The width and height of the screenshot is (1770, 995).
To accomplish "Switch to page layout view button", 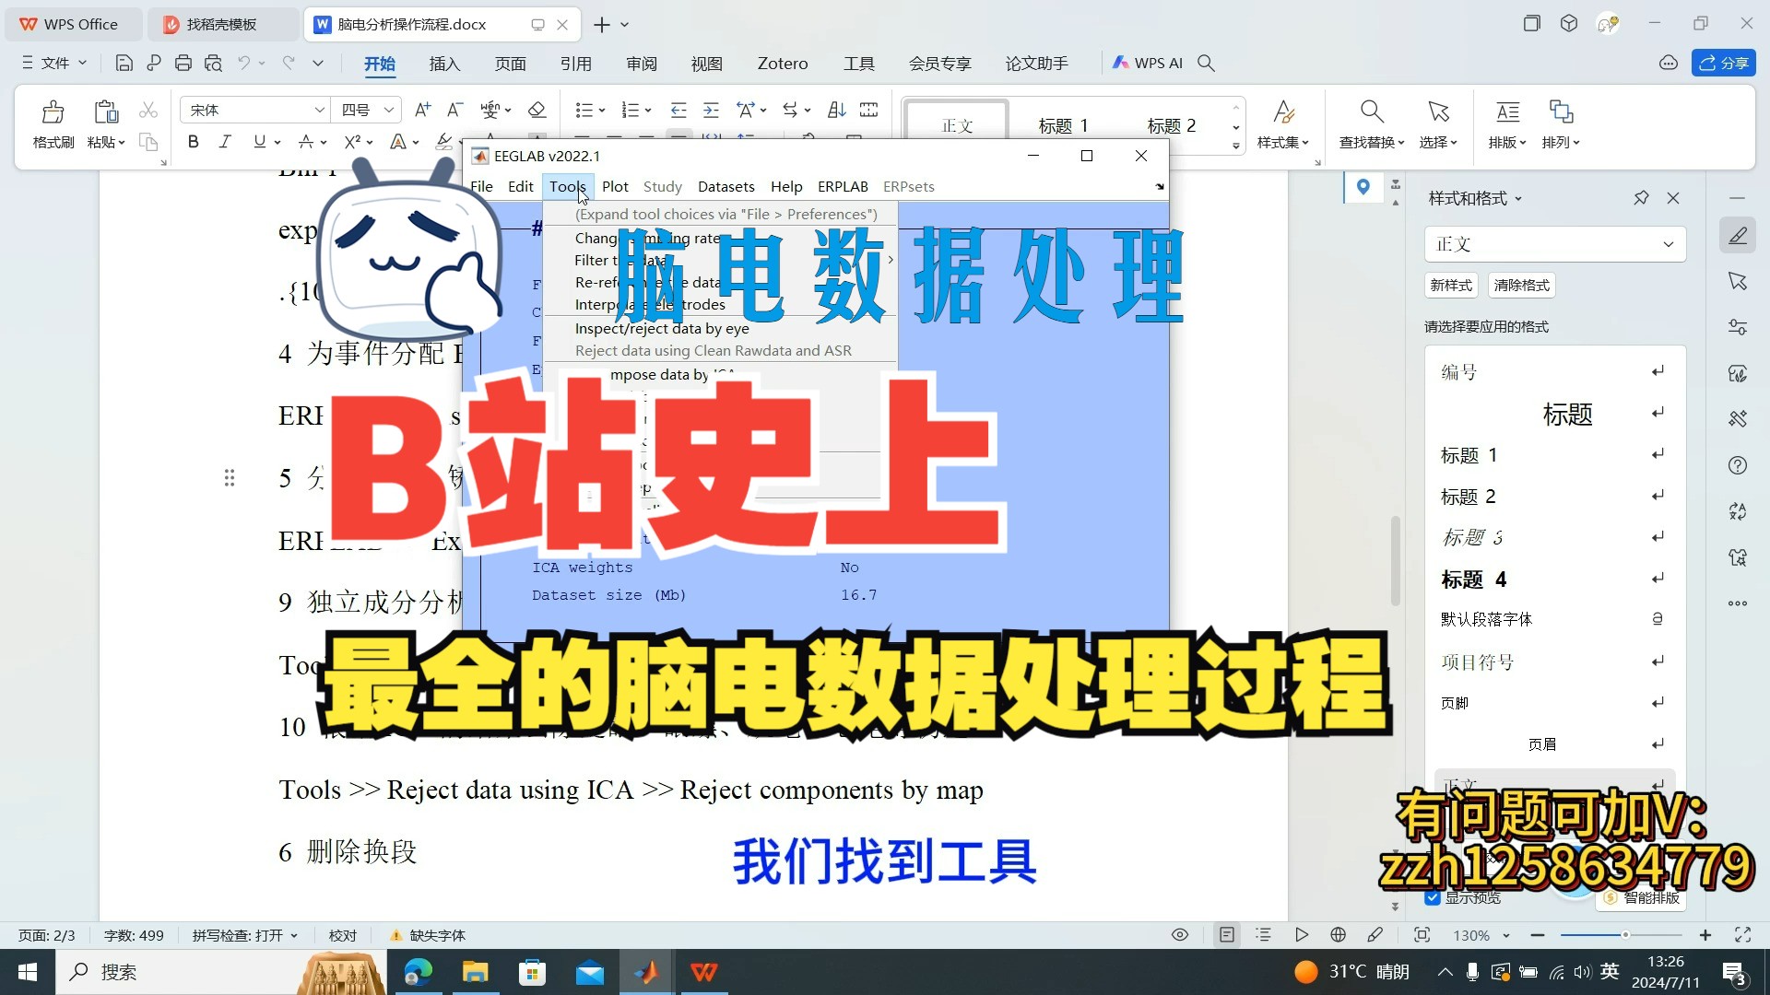I will click(x=1227, y=935).
